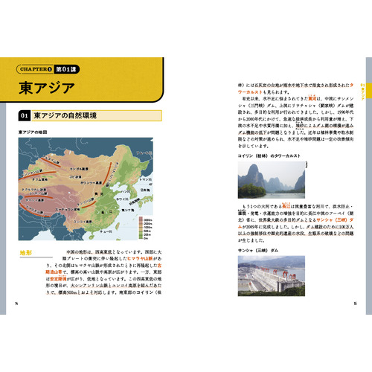Click the 0m legend entry

click(146, 238)
